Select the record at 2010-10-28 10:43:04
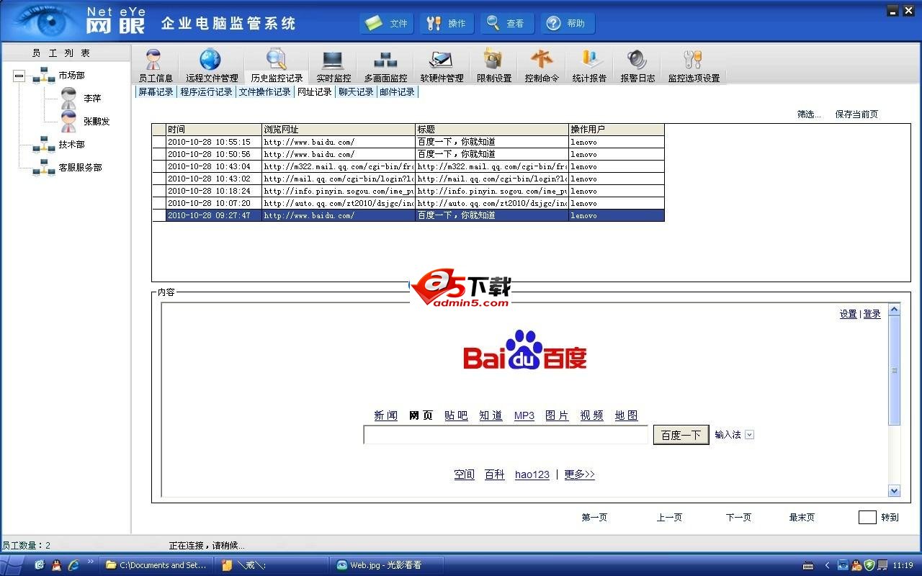Image resolution: width=922 pixels, height=576 pixels. click(408, 166)
